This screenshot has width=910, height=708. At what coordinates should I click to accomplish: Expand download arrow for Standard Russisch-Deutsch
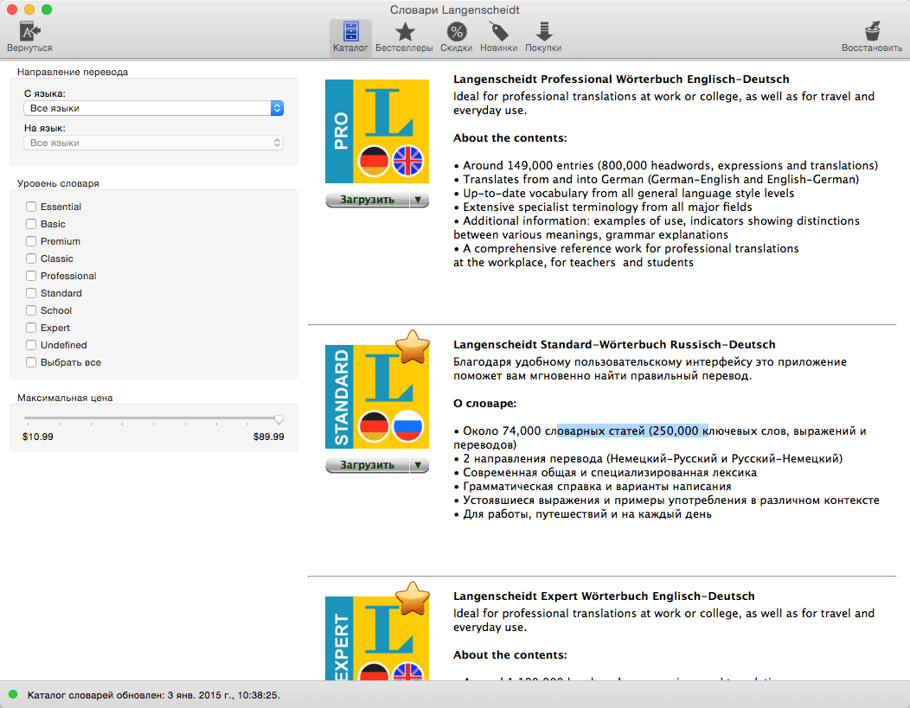pyautogui.click(x=419, y=465)
